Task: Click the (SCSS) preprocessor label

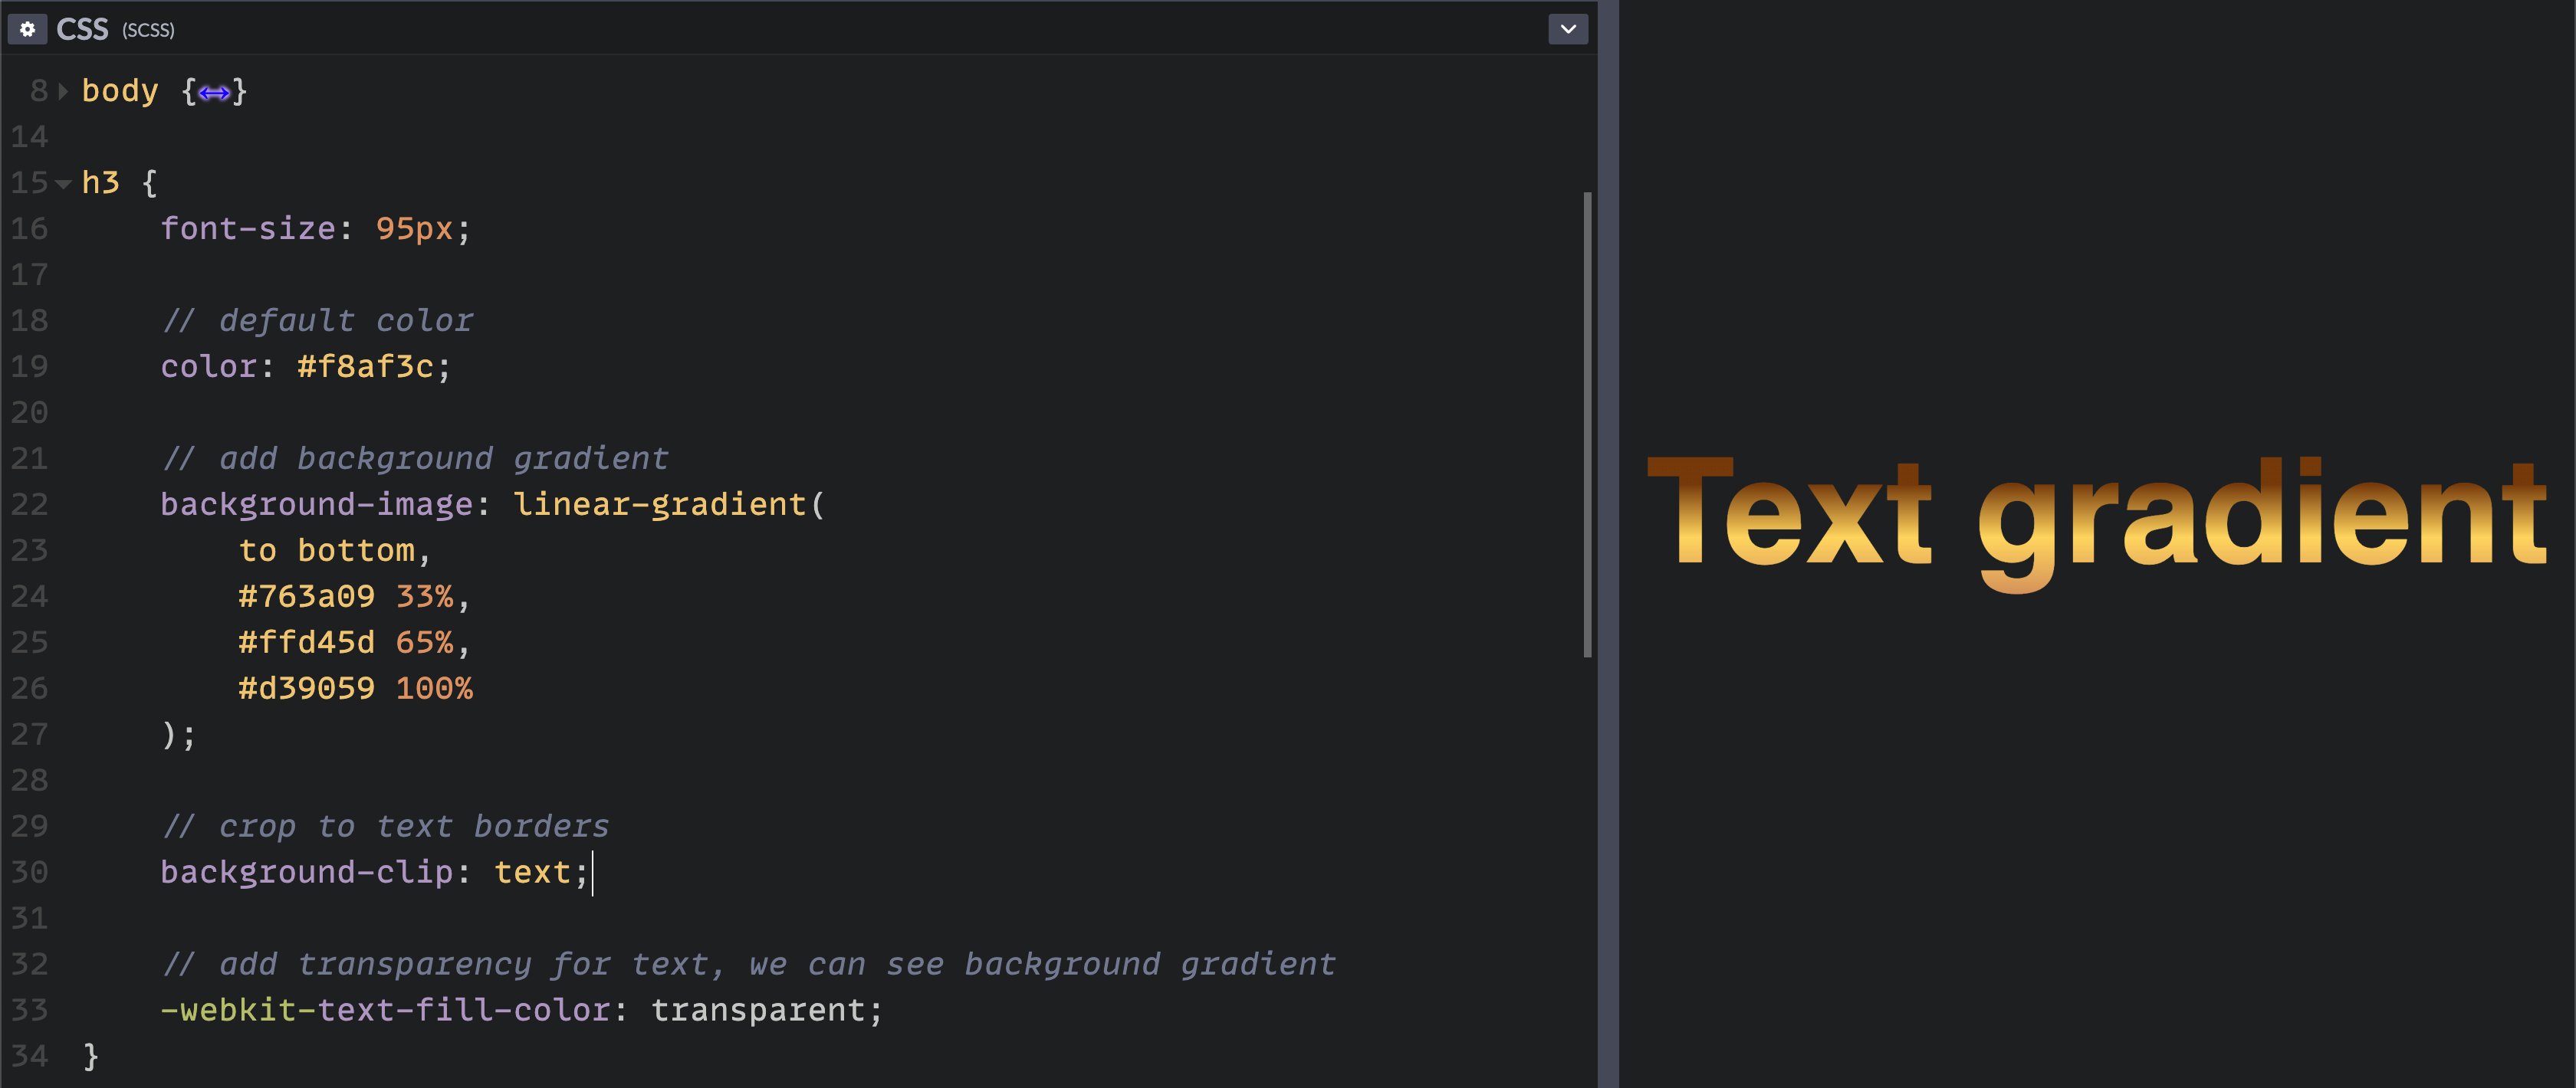Action: coord(148,31)
